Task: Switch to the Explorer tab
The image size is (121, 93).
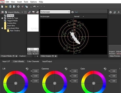Action: coord(22,56)
